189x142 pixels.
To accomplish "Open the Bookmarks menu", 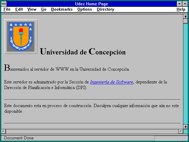I will click(62, 9).
